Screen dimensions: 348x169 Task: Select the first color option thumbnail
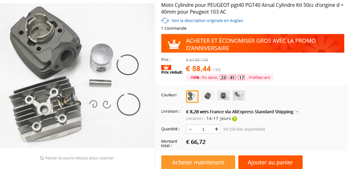pos(192,97)
